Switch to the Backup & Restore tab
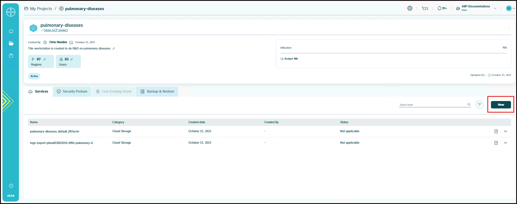The height and width of the screenshot is (204, 517). click(157, 91)
